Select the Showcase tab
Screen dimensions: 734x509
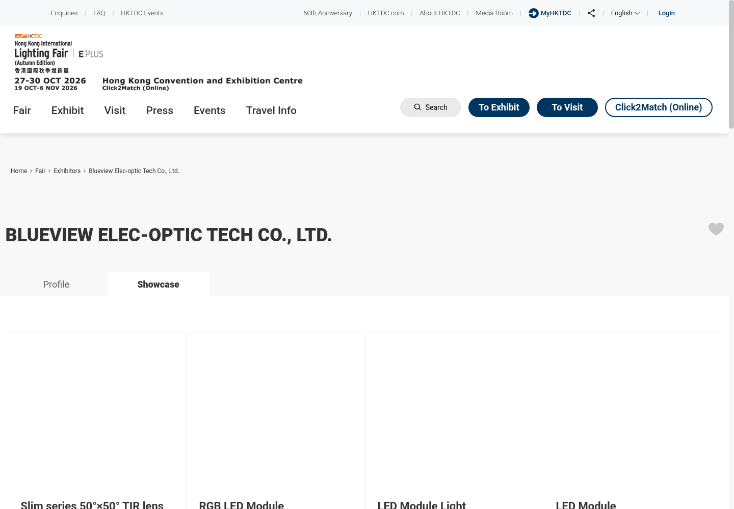click(x=159, y=285)
